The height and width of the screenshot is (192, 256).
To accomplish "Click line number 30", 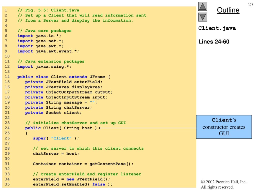I will coord(7,159).
